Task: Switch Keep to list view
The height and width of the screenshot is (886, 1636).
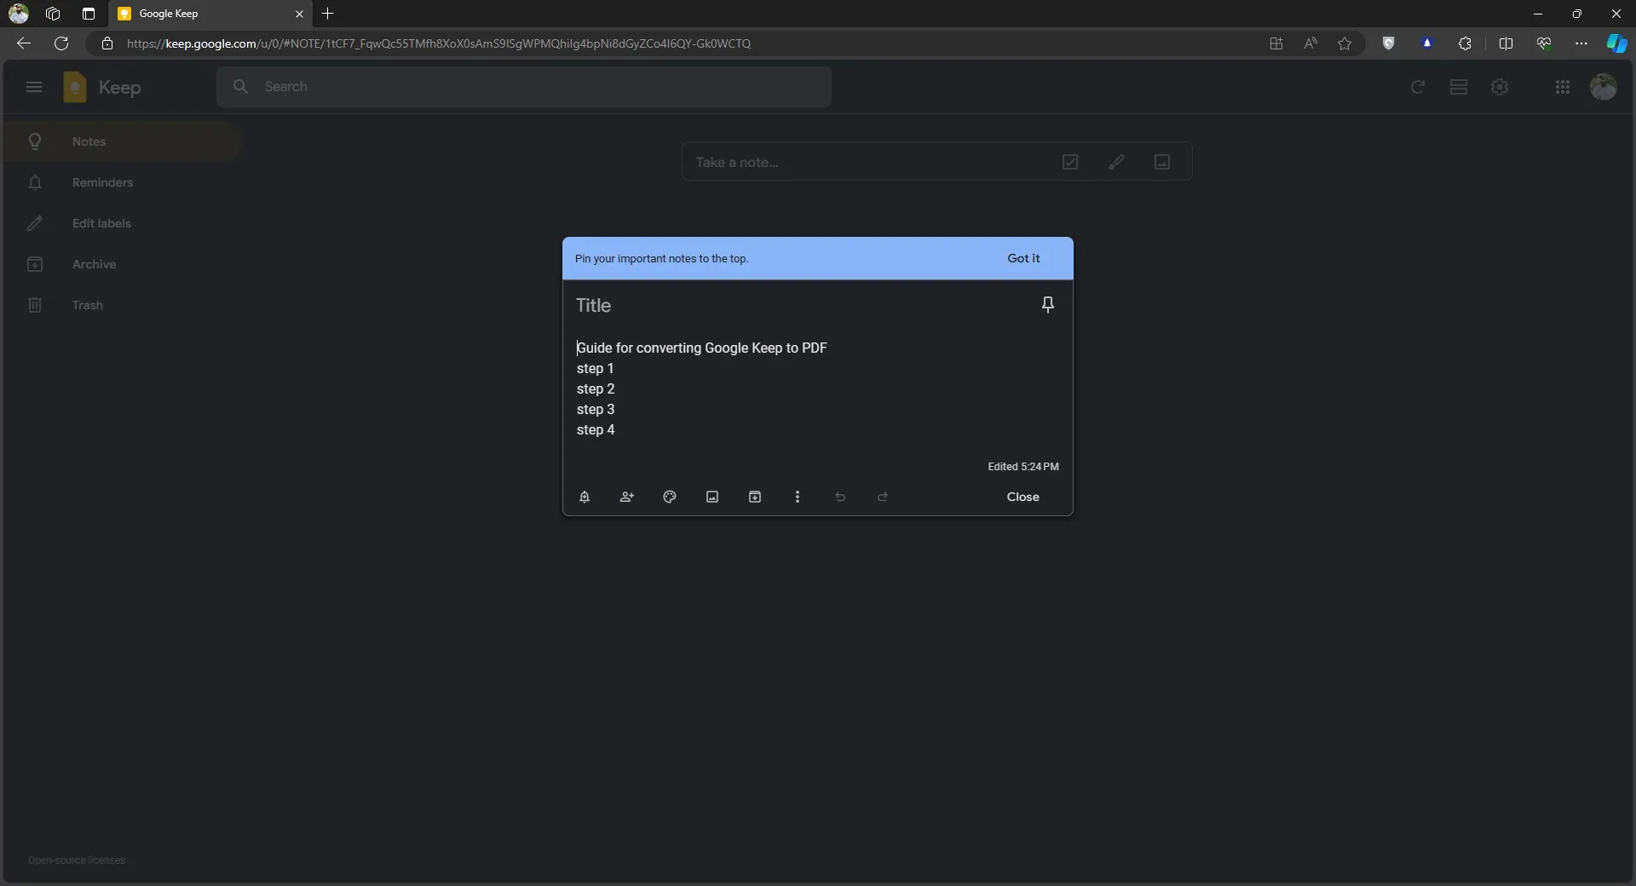Action: click(1459, 87)
